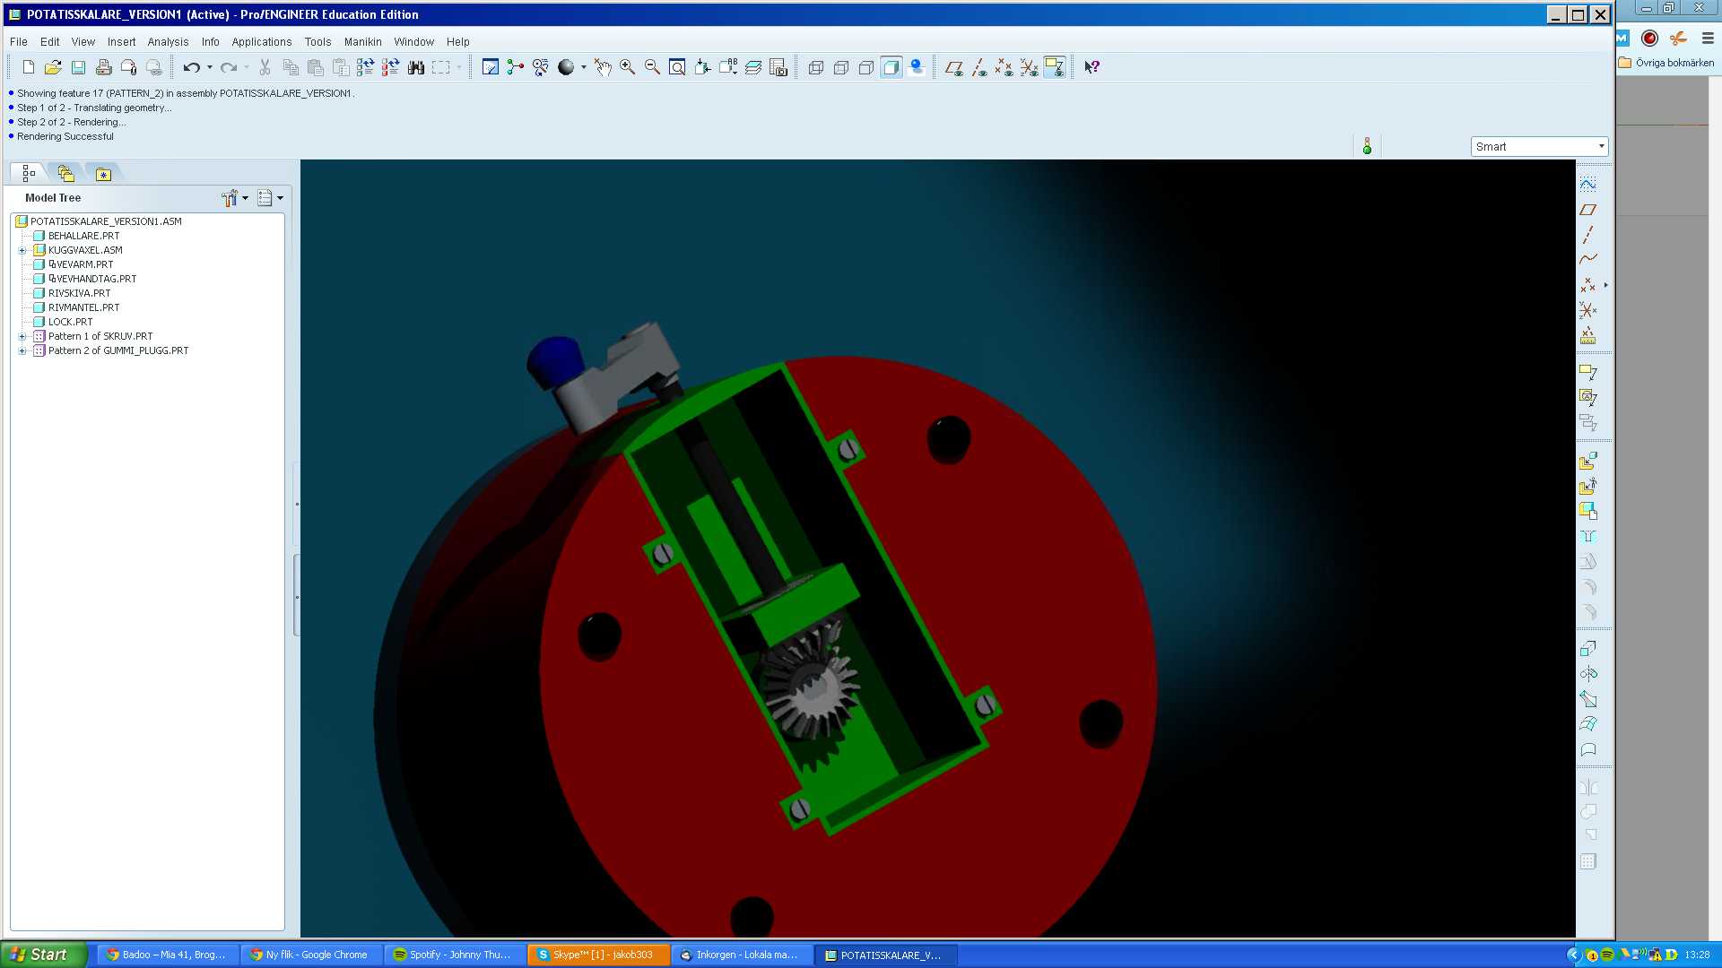The height and width of the screenshot is (968, 1722).
Task: Click the render shaded sphere icon
Action: tap(566, 67)
